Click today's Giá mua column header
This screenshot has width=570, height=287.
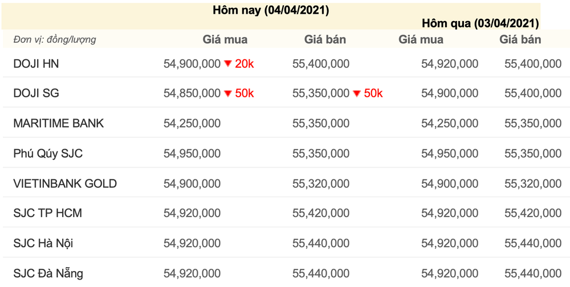click(x=225, y=39)
